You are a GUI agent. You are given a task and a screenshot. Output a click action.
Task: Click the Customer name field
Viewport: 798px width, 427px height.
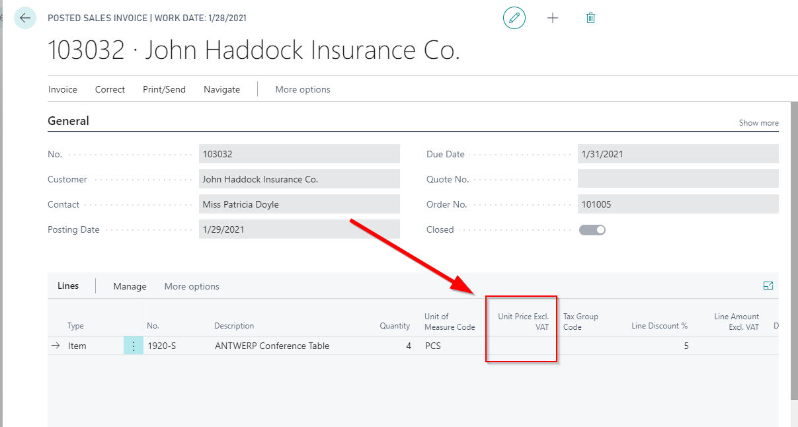tap(299, 178)
